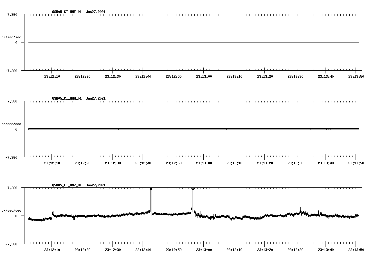The width and height of the screenshot is (382, 260).
Task: Click the HNE plot's -7.360 lower axis value
Action: click(11, 71)
